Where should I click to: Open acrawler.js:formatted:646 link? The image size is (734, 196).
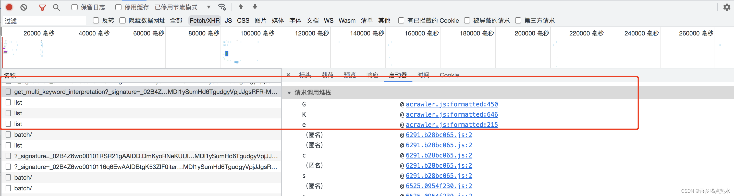click(452, 115)
